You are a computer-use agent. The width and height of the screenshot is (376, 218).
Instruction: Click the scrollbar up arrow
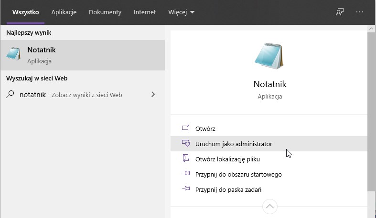371,29
